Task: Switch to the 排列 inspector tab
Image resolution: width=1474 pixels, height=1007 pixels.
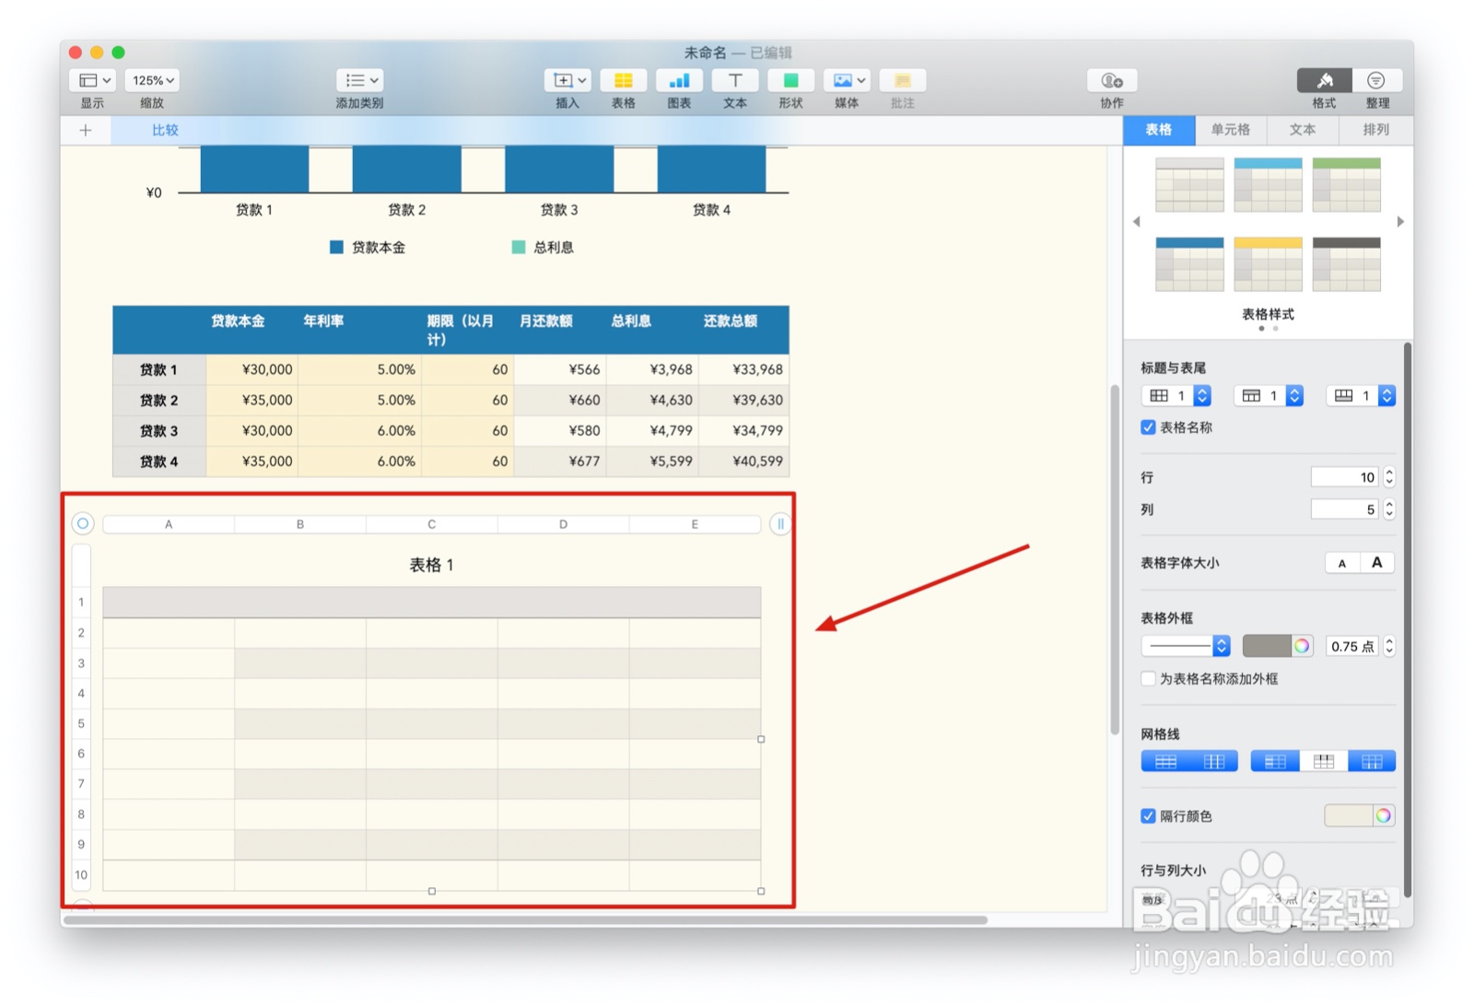Action: pos(1375,130)
